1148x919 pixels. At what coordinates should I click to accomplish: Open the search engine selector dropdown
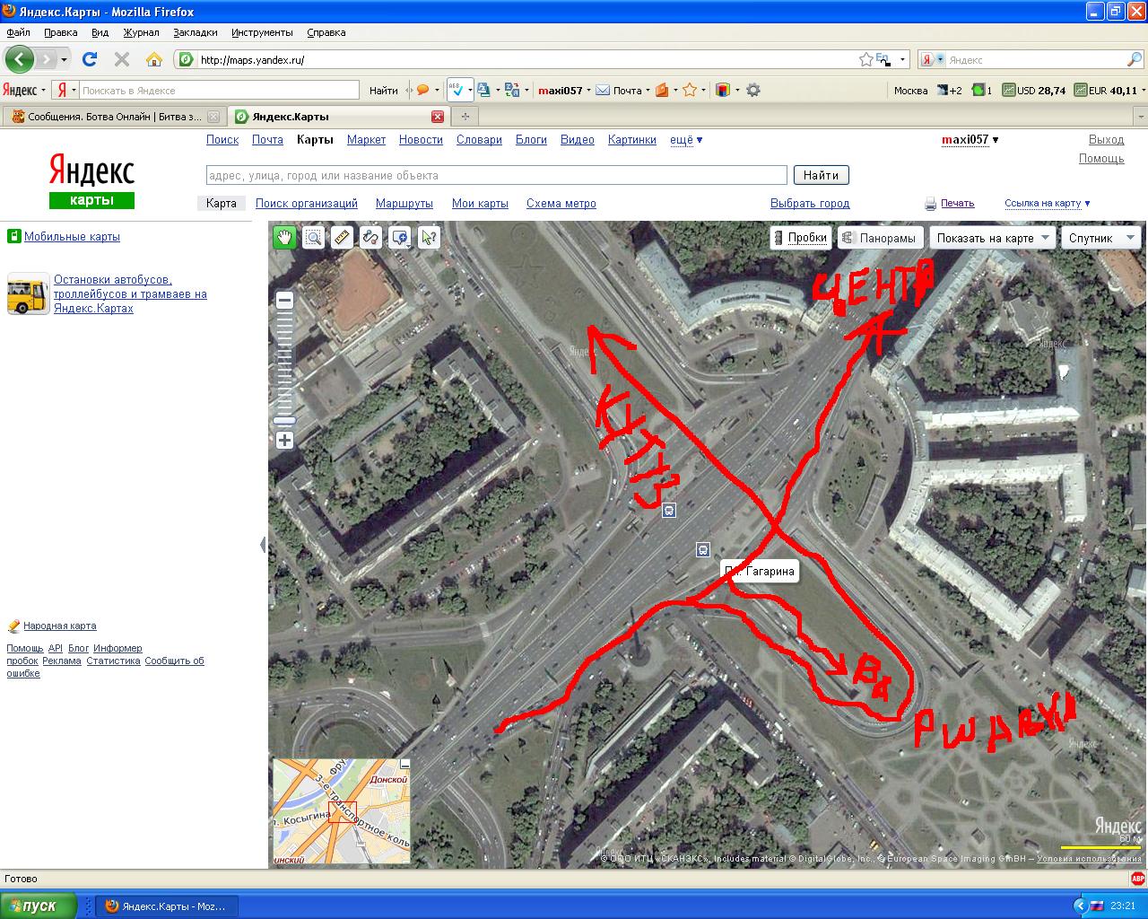click(933, 60)
